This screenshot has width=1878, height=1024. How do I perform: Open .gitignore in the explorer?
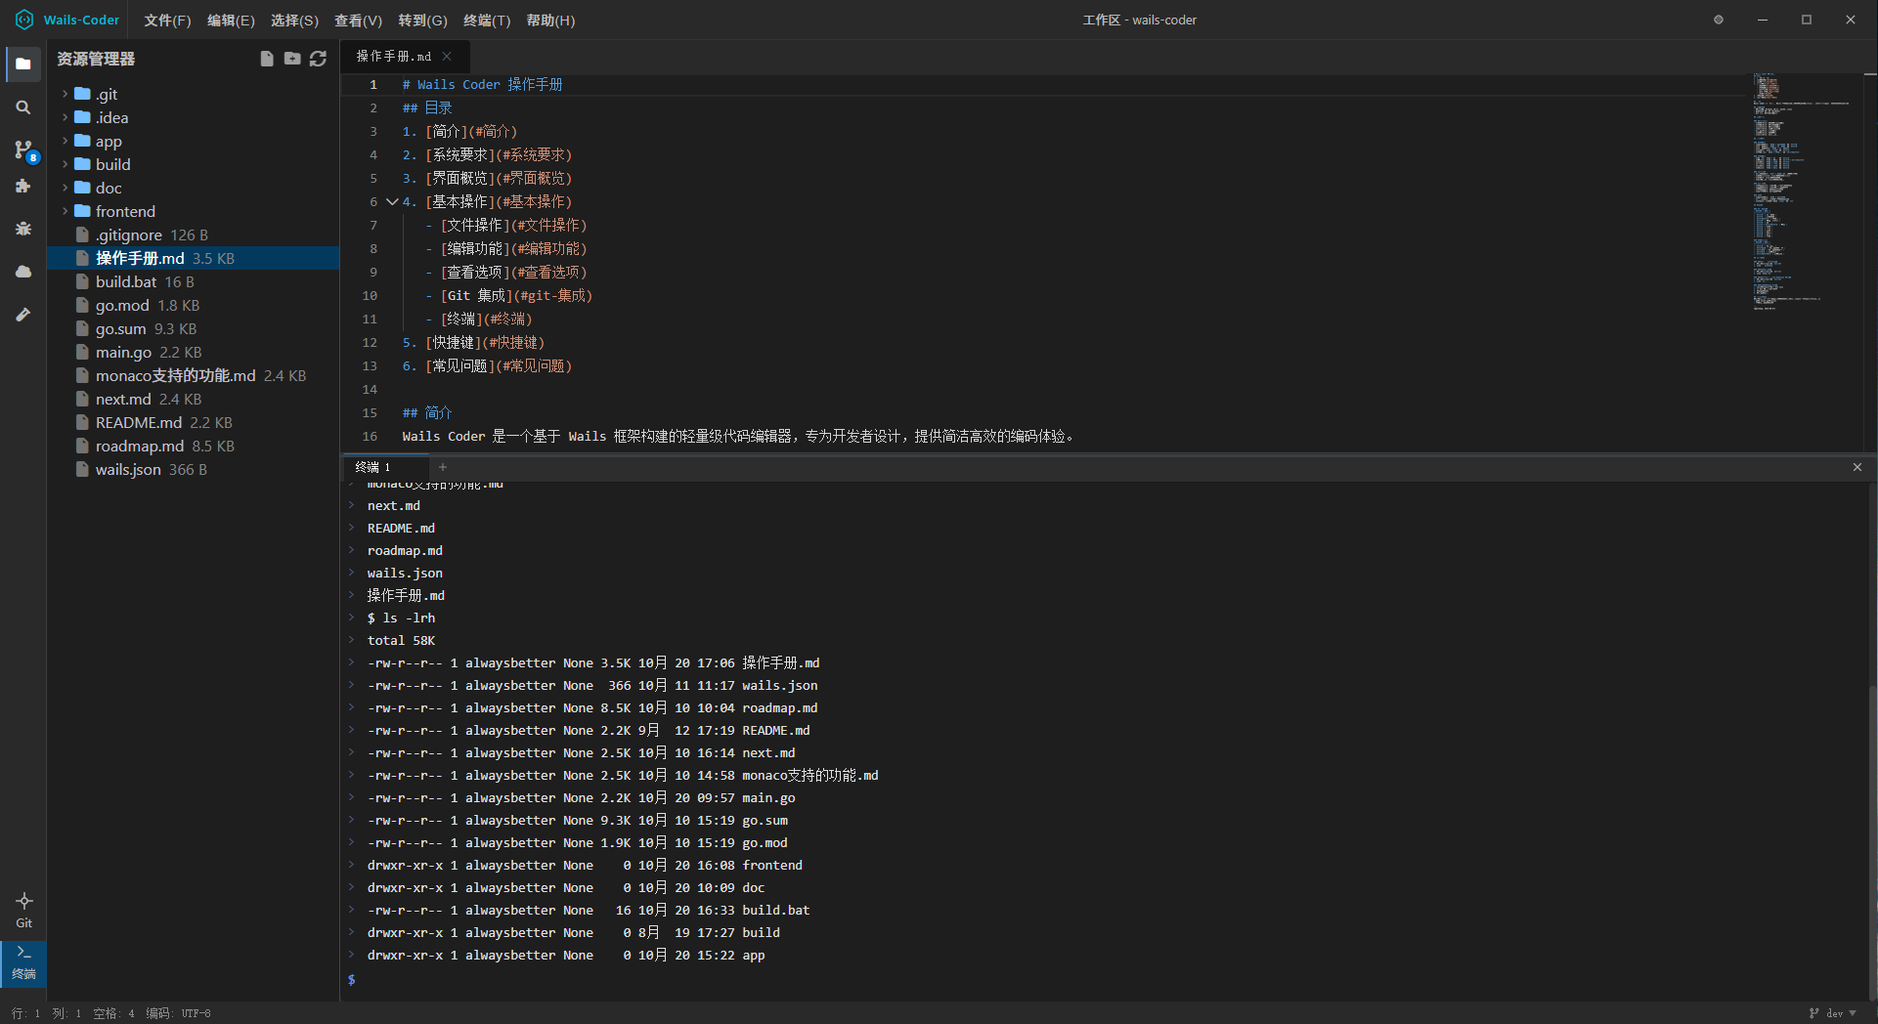(x=193, y=235)
